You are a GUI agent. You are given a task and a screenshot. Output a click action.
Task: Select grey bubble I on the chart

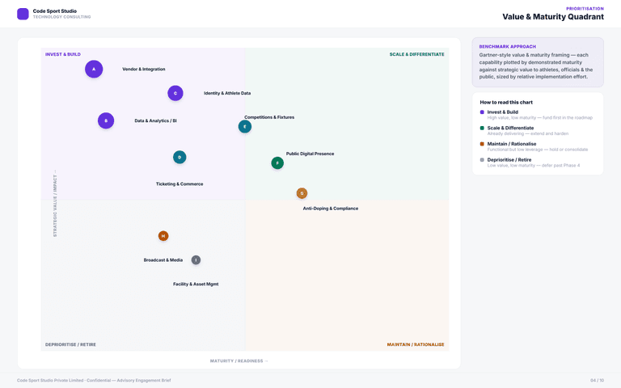[x=196, y=260]
